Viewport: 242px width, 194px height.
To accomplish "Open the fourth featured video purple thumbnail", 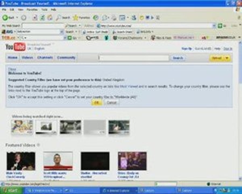I will pyautogui.click(x=132, y=161).
